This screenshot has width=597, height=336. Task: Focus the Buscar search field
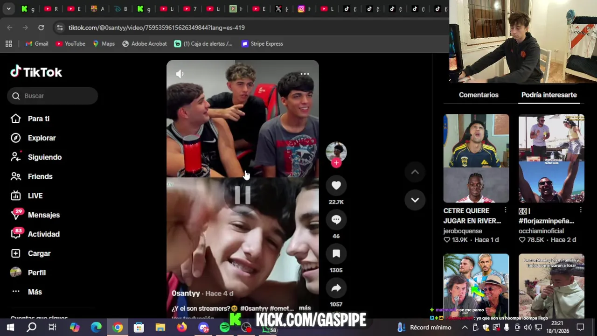(52, 96)
